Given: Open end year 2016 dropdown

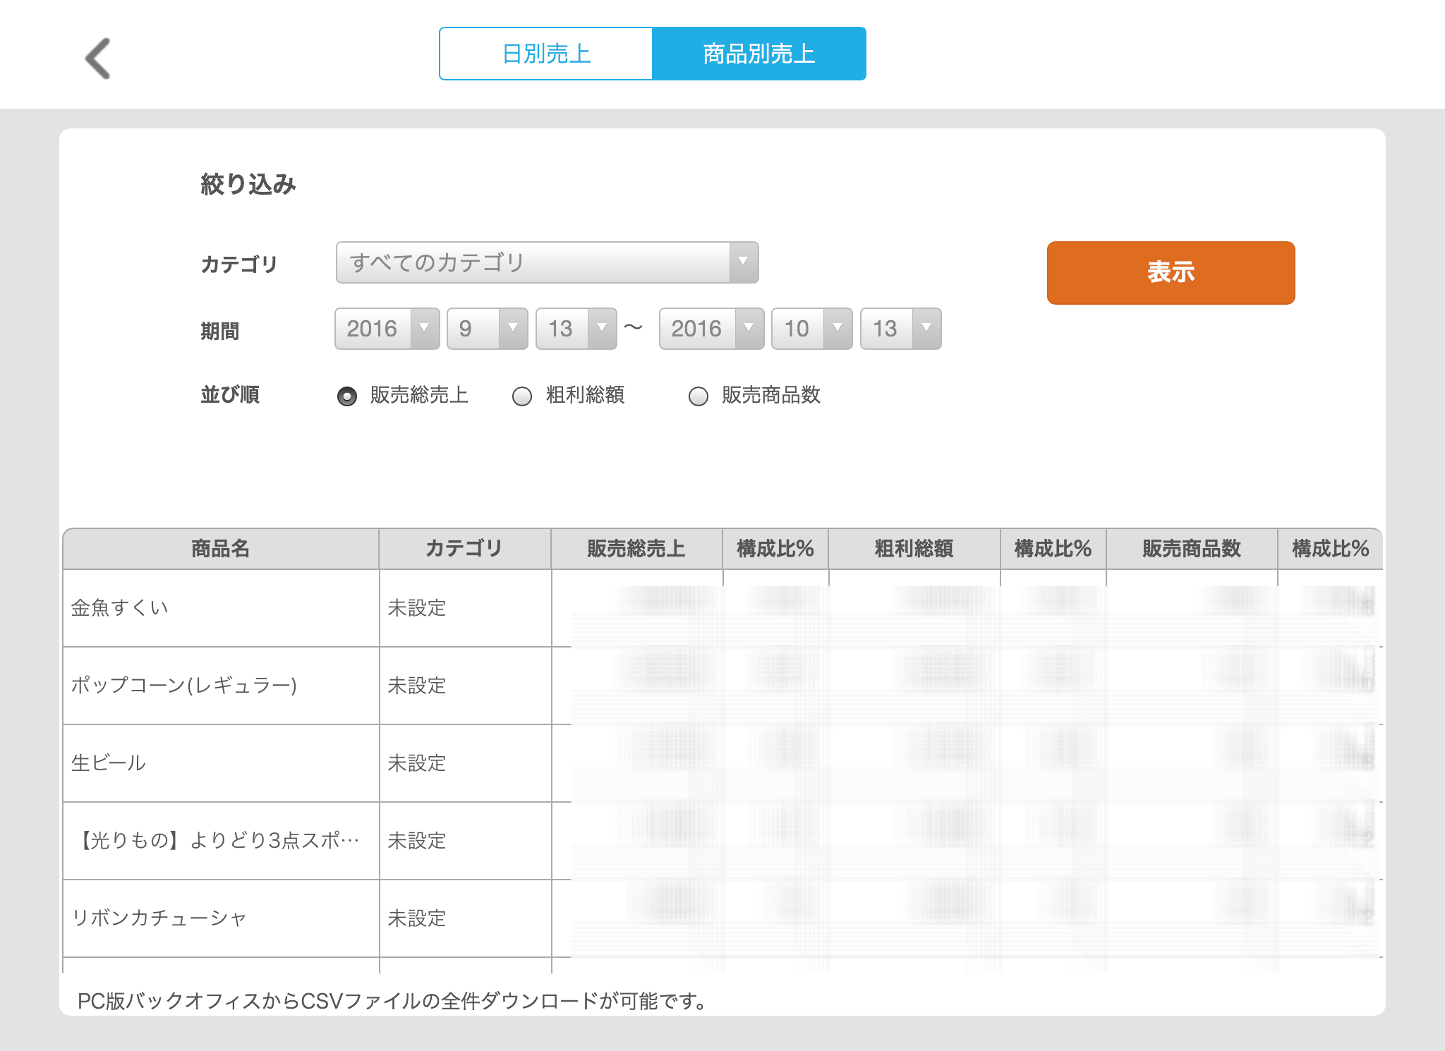Looking at the screenshot, I should [x=711, y=329].
